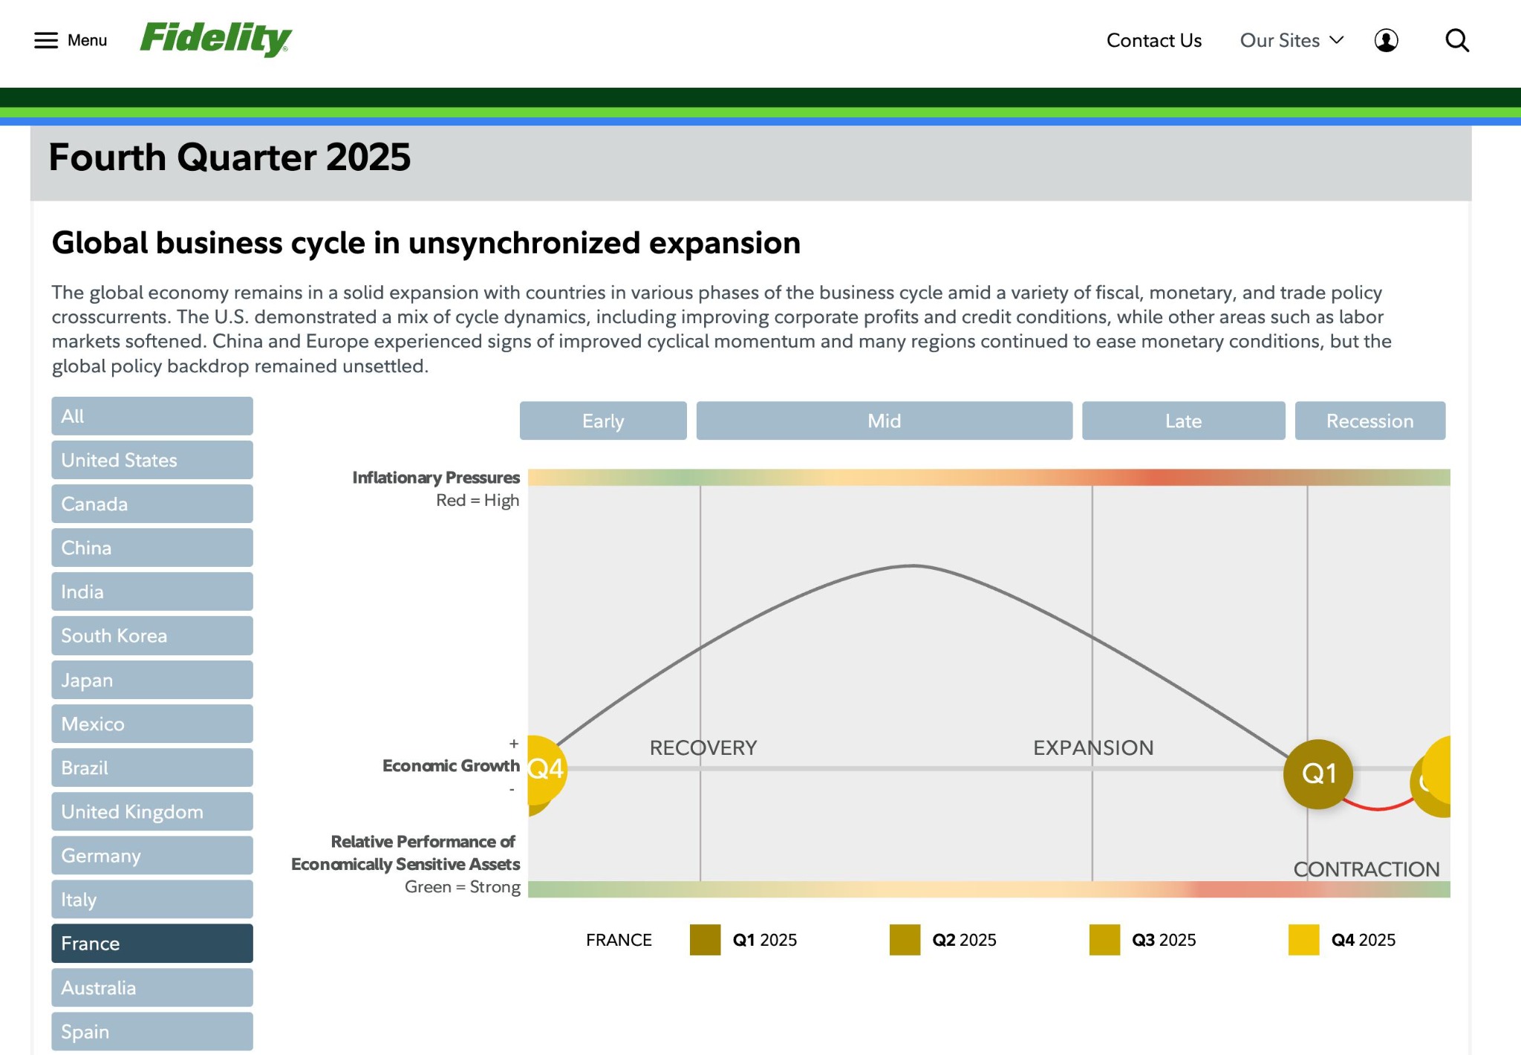The height and width of the screenshot is (1055, 1521).
Task: Click the Contact Us link
Action: (1153, 41)
